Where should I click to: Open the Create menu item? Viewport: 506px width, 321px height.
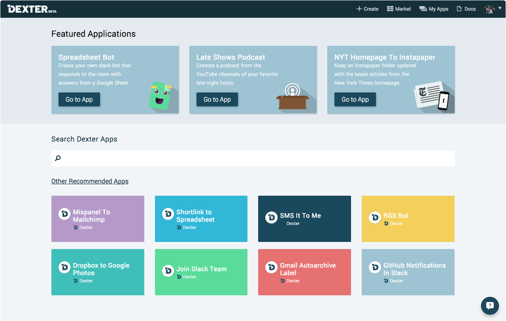[x=368, y=9]
